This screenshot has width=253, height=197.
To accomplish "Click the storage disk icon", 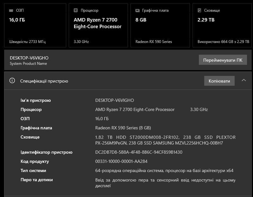I will pos(199,10).
